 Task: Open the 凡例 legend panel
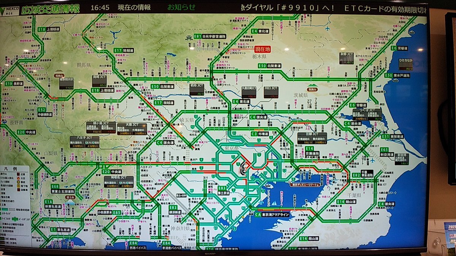click(x=15, y=207)
